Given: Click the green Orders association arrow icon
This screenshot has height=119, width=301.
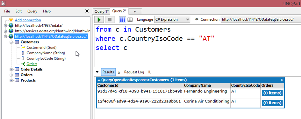Looking at the screenshot, I should [23, 64].
